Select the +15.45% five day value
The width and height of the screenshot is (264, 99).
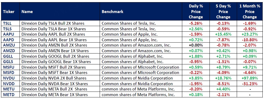tap(223, 34)
